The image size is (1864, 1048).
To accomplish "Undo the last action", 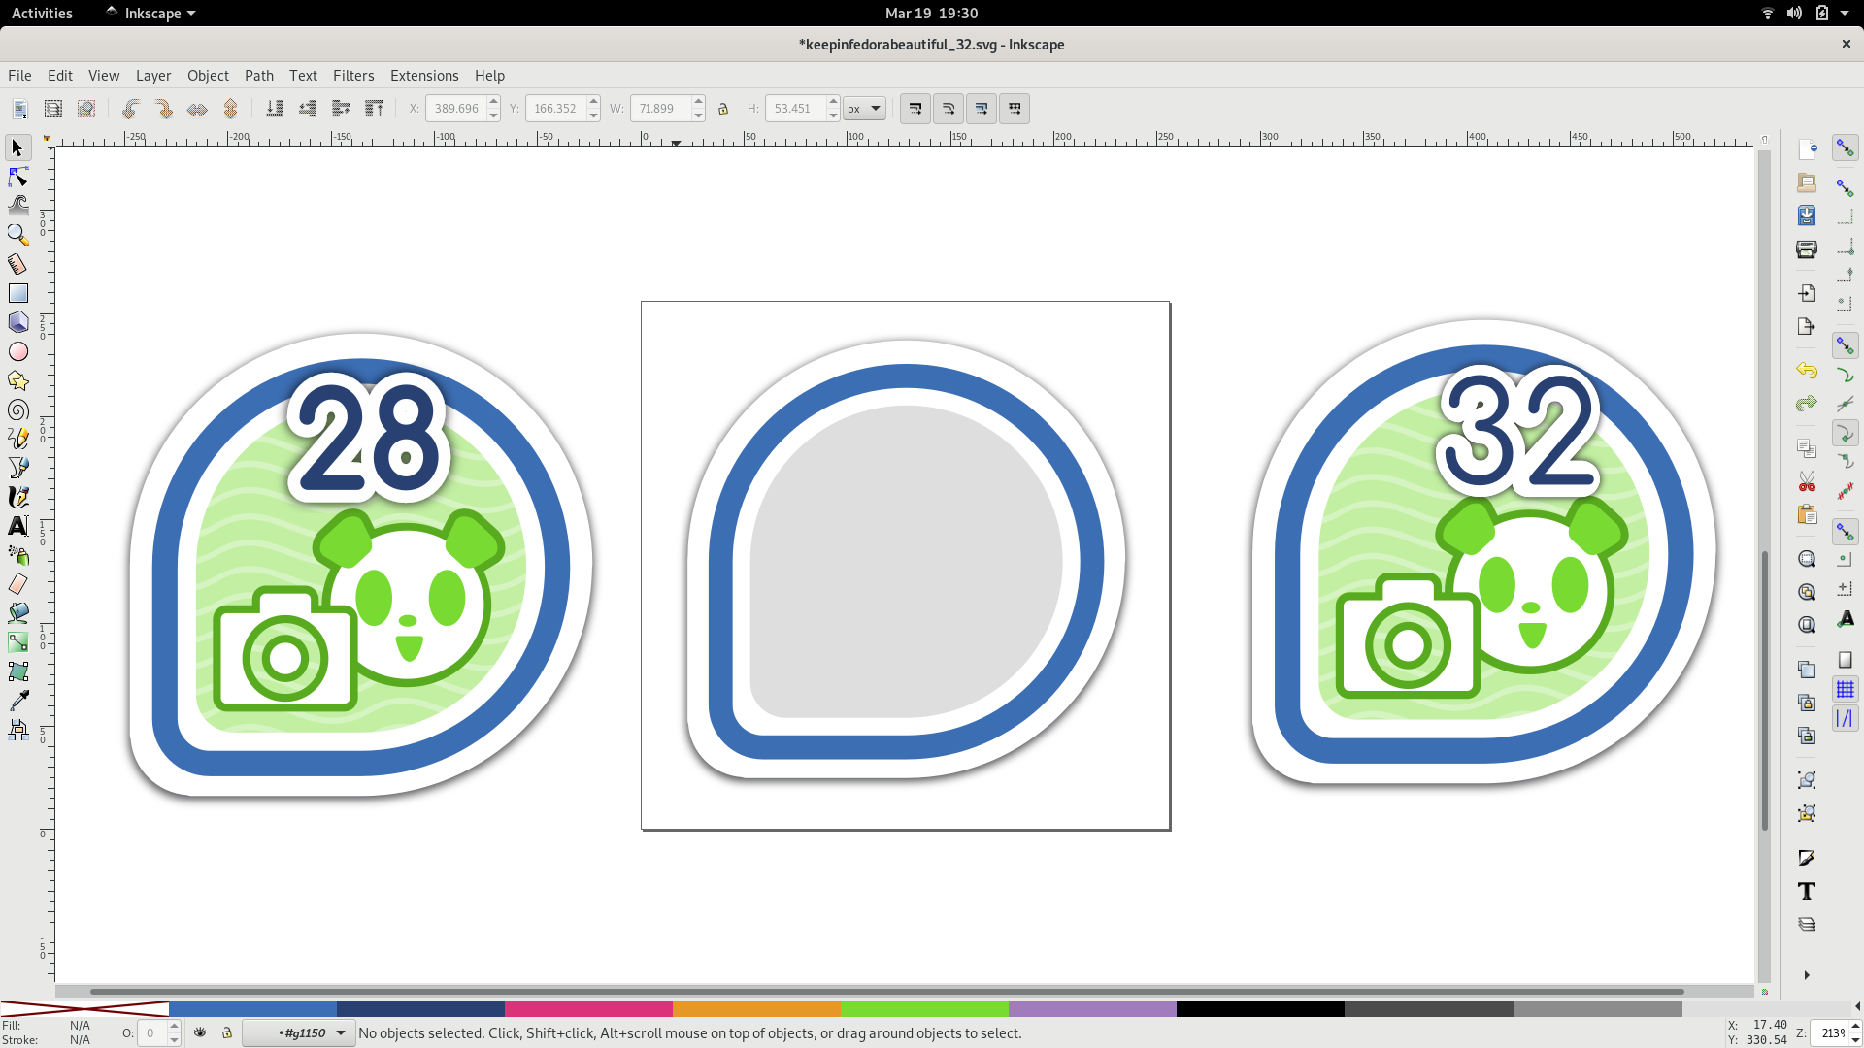I will coord(1807,371).
